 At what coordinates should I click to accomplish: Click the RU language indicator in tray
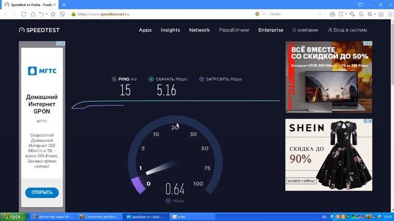[x=324, y=217]
